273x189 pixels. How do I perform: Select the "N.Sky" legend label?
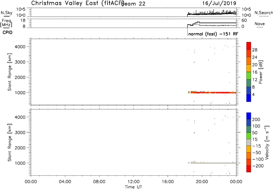pos(6,13)
